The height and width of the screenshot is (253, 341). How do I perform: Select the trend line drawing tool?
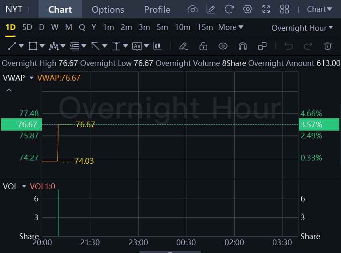12,46
